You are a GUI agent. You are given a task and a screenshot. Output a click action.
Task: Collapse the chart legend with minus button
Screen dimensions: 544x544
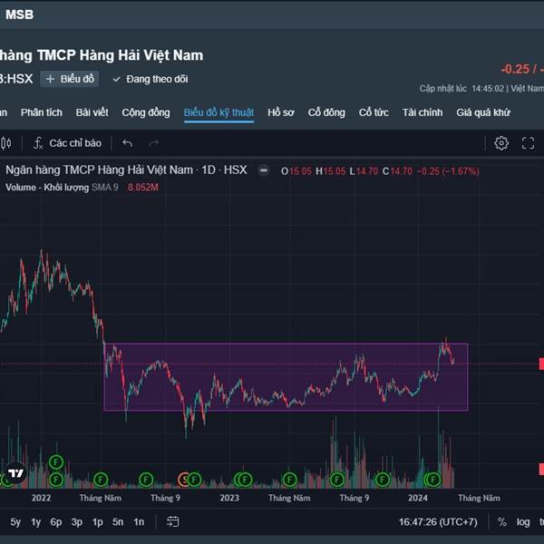263,170
